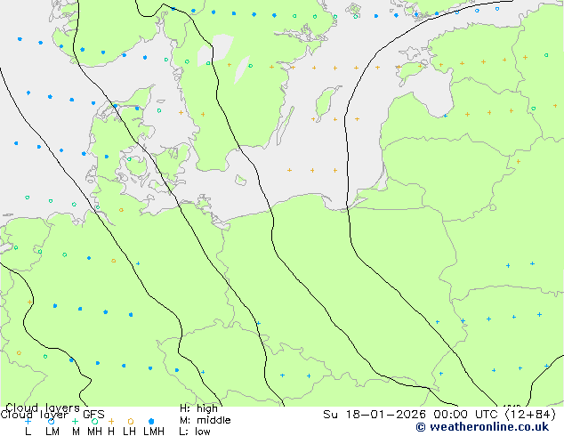Click the small Bornholm island
564x436 pixels.
tap(241, 180)
